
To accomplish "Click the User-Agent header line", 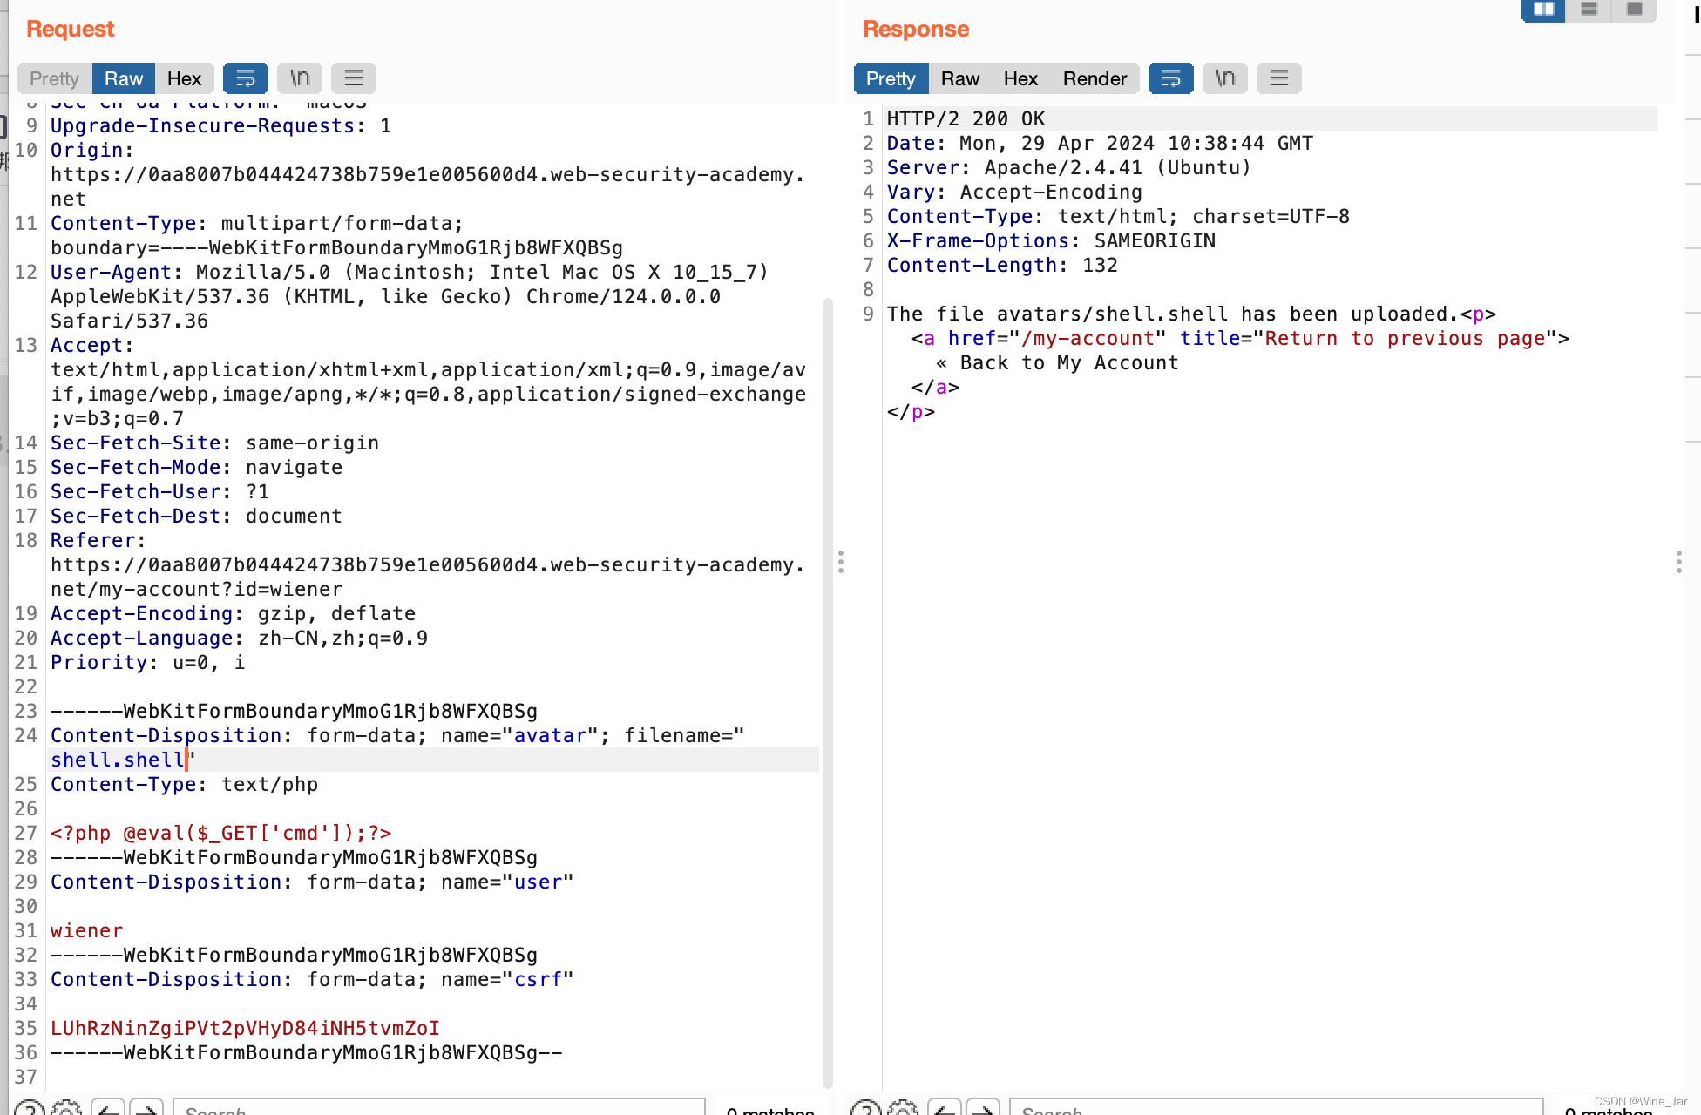I will click(x=410, y=296).
